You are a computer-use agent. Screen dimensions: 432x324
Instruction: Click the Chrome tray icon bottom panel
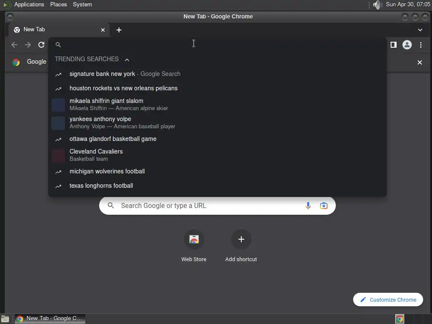click(400, 319)
